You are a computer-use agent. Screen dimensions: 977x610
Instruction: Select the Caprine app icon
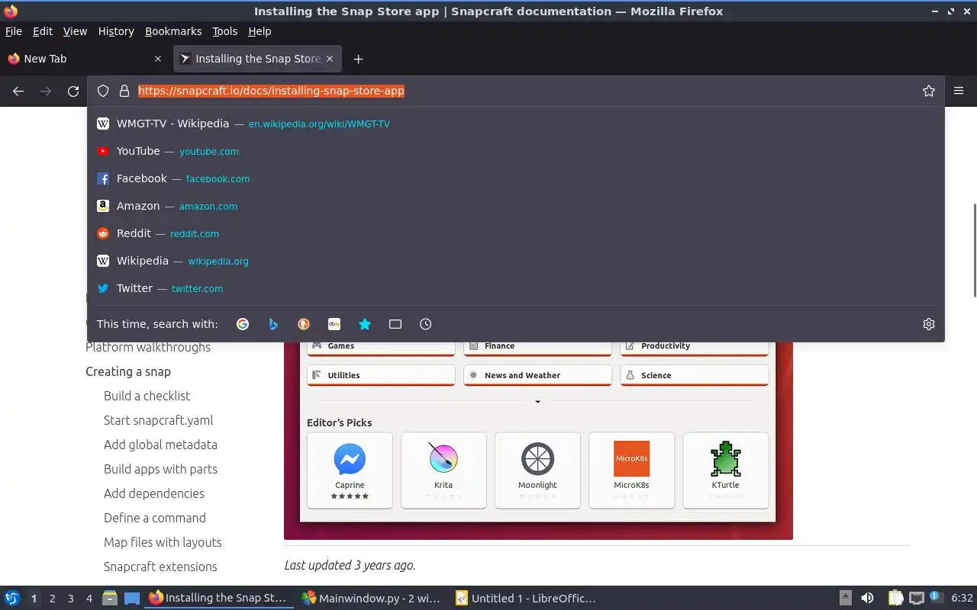[350, 460]
